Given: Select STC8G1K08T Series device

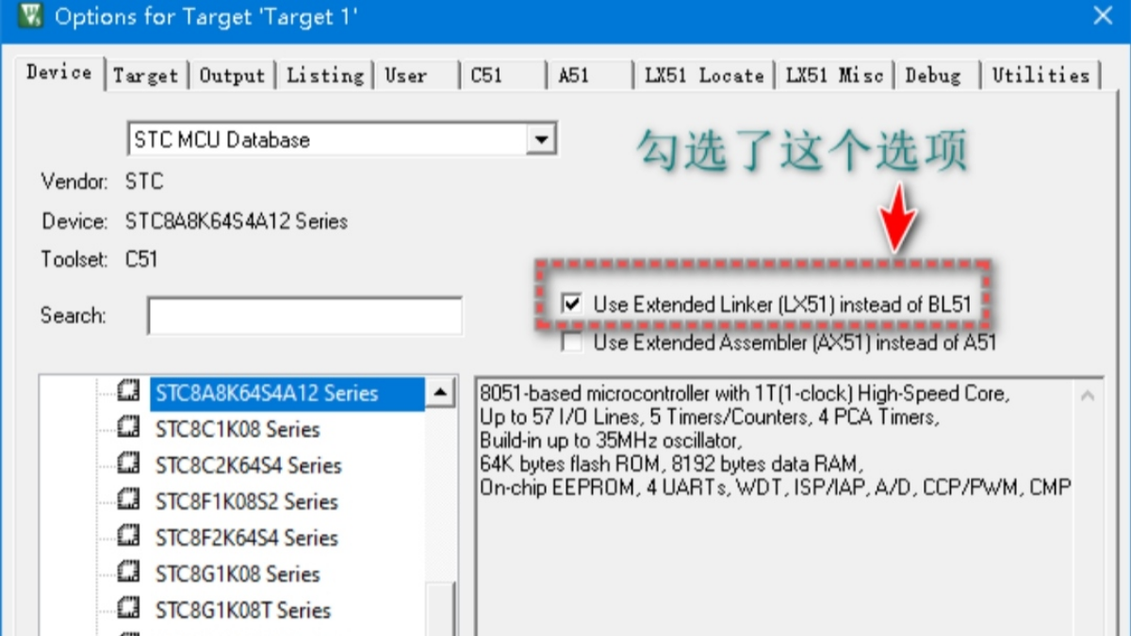Looking at the screenshot, I should (243, 610).
